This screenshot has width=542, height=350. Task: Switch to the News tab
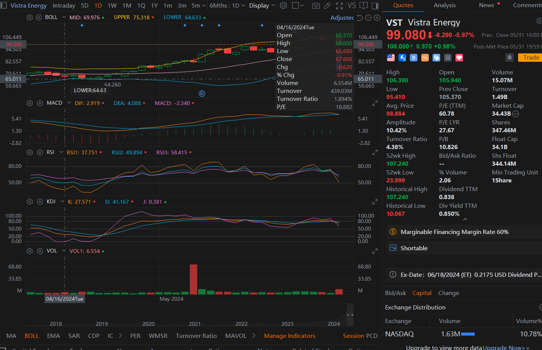coord(487,5)
